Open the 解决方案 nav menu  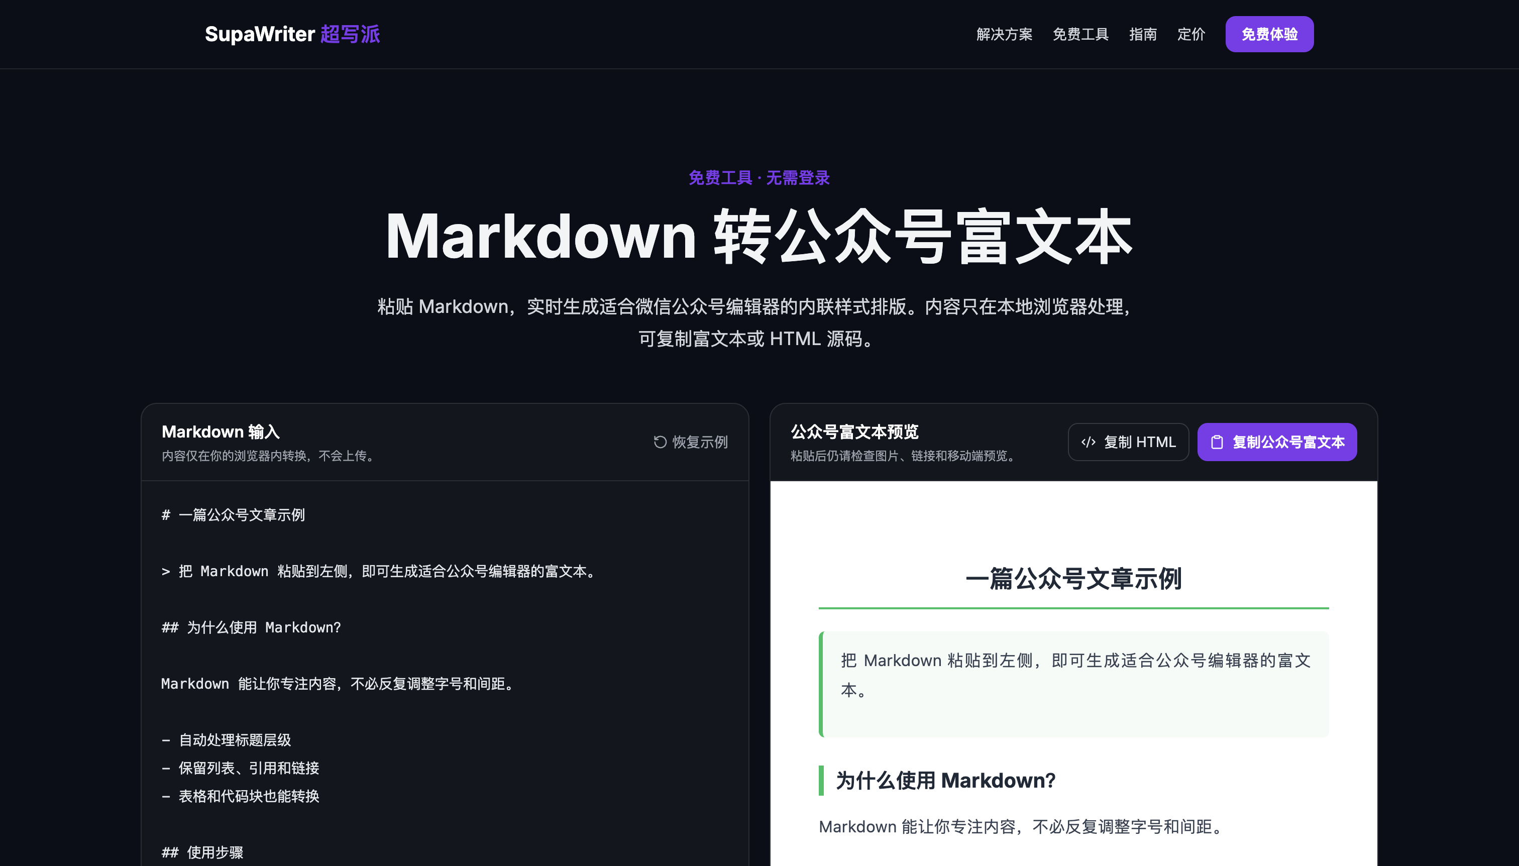click(x=1004, y=35)
